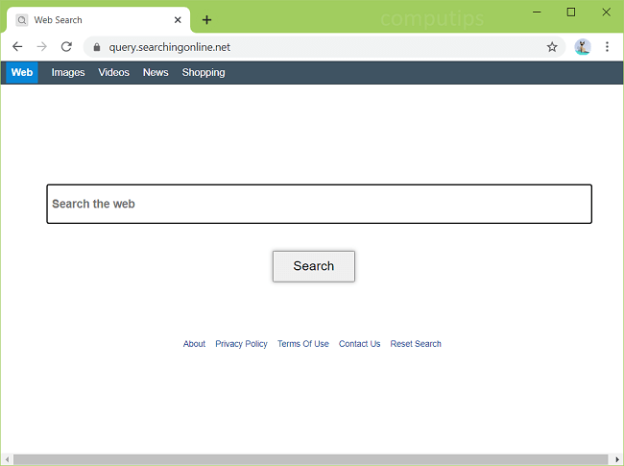
Task: View site info via the padlock icon
Action: click(96, 47)
